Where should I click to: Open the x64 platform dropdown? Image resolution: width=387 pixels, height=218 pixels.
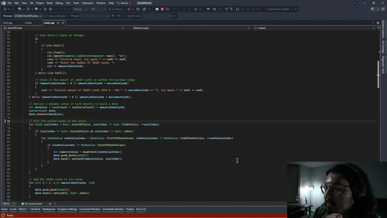pyautogui.click(x=98, y=9)
